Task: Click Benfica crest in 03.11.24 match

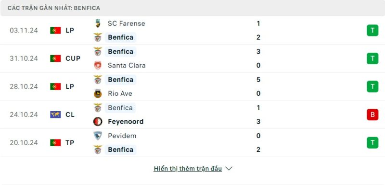Action: (x=98, y=37)
